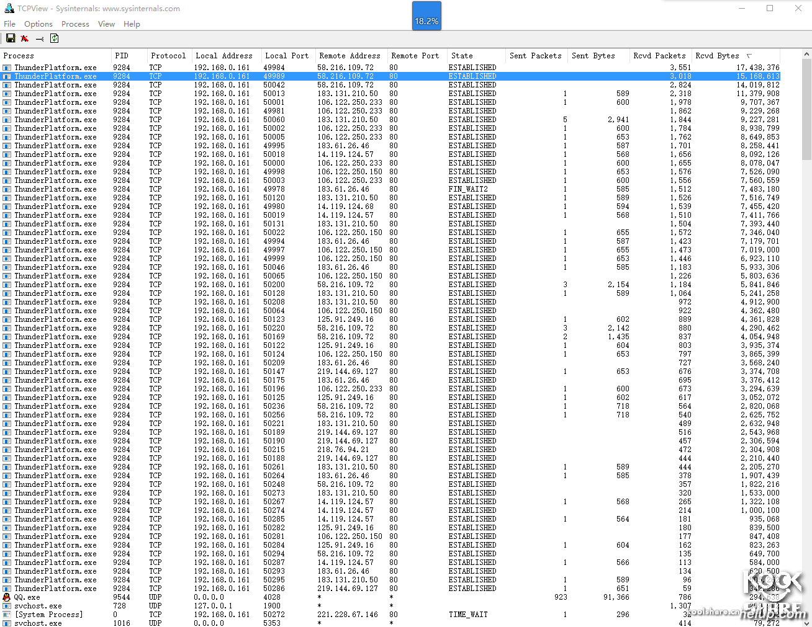Click process icon of row with local port 50200
This screenshot has height=627, width=812.
[x=7, y=285]
